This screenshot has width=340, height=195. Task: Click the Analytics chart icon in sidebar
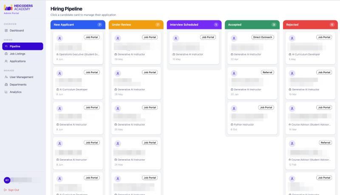tap(6, 92)
